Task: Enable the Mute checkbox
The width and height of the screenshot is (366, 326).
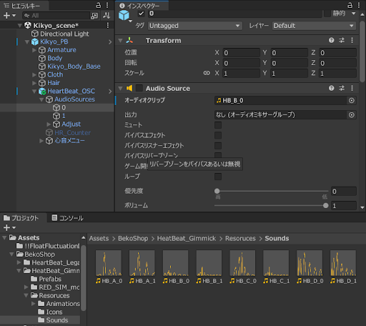Action: coord(218,125)
